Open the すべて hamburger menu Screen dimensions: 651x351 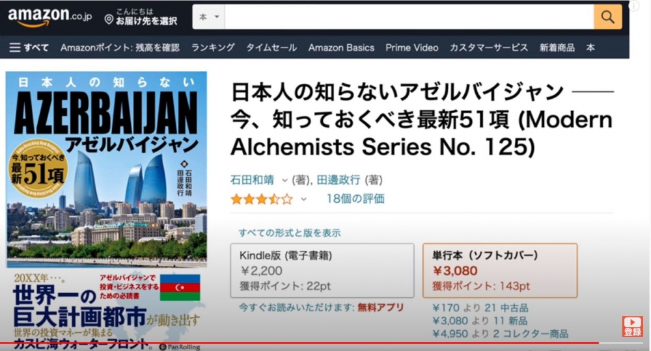coord(29,47)
